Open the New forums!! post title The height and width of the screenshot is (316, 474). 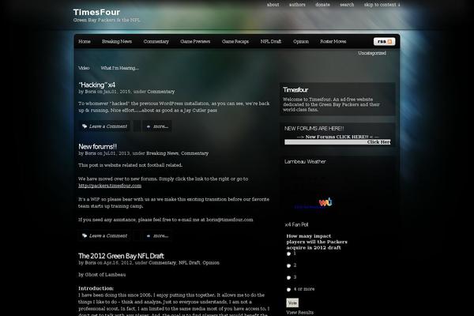tap(97, 147)
